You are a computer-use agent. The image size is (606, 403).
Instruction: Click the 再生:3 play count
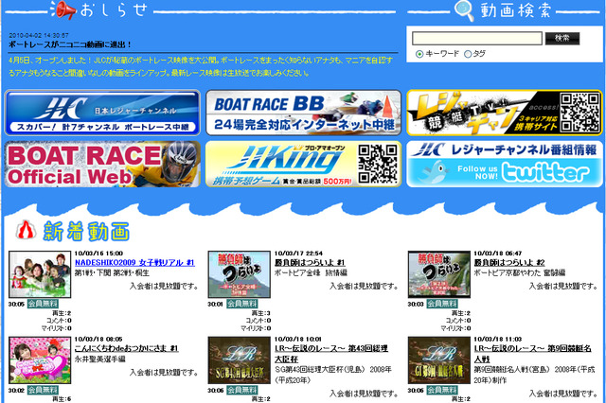(261, 313)
